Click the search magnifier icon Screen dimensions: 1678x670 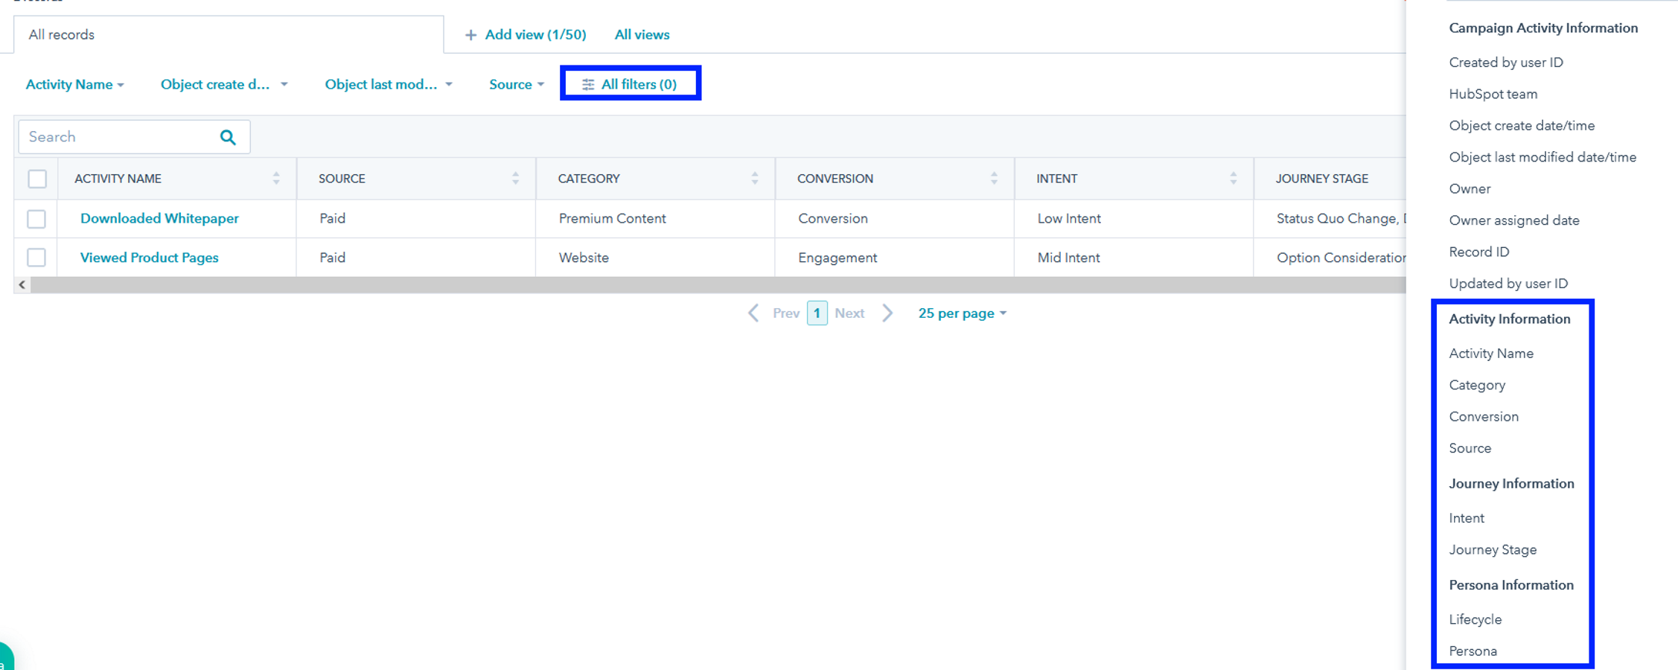(228, 137)
